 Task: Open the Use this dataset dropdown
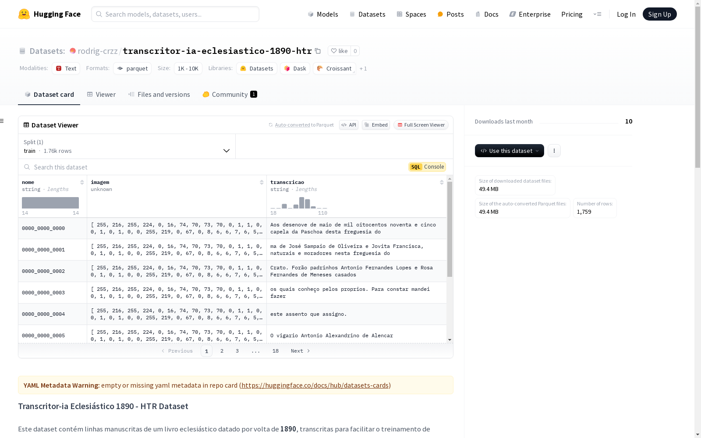pyautogui.click(x=510, y=151)
